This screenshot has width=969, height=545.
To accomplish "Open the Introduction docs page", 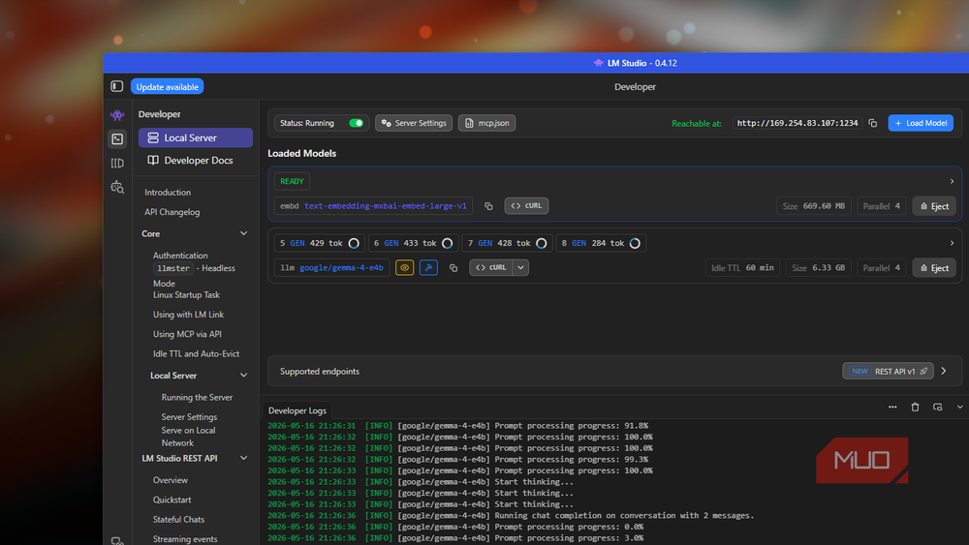I will 168,193.
